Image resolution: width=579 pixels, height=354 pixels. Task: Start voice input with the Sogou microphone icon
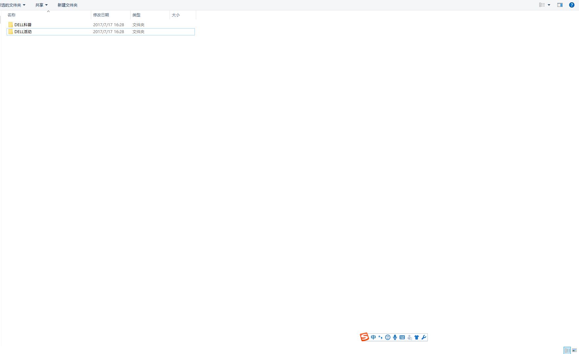pos(395,337)
